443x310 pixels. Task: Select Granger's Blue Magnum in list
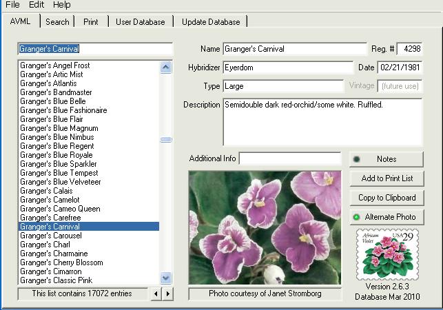(89, 128)
